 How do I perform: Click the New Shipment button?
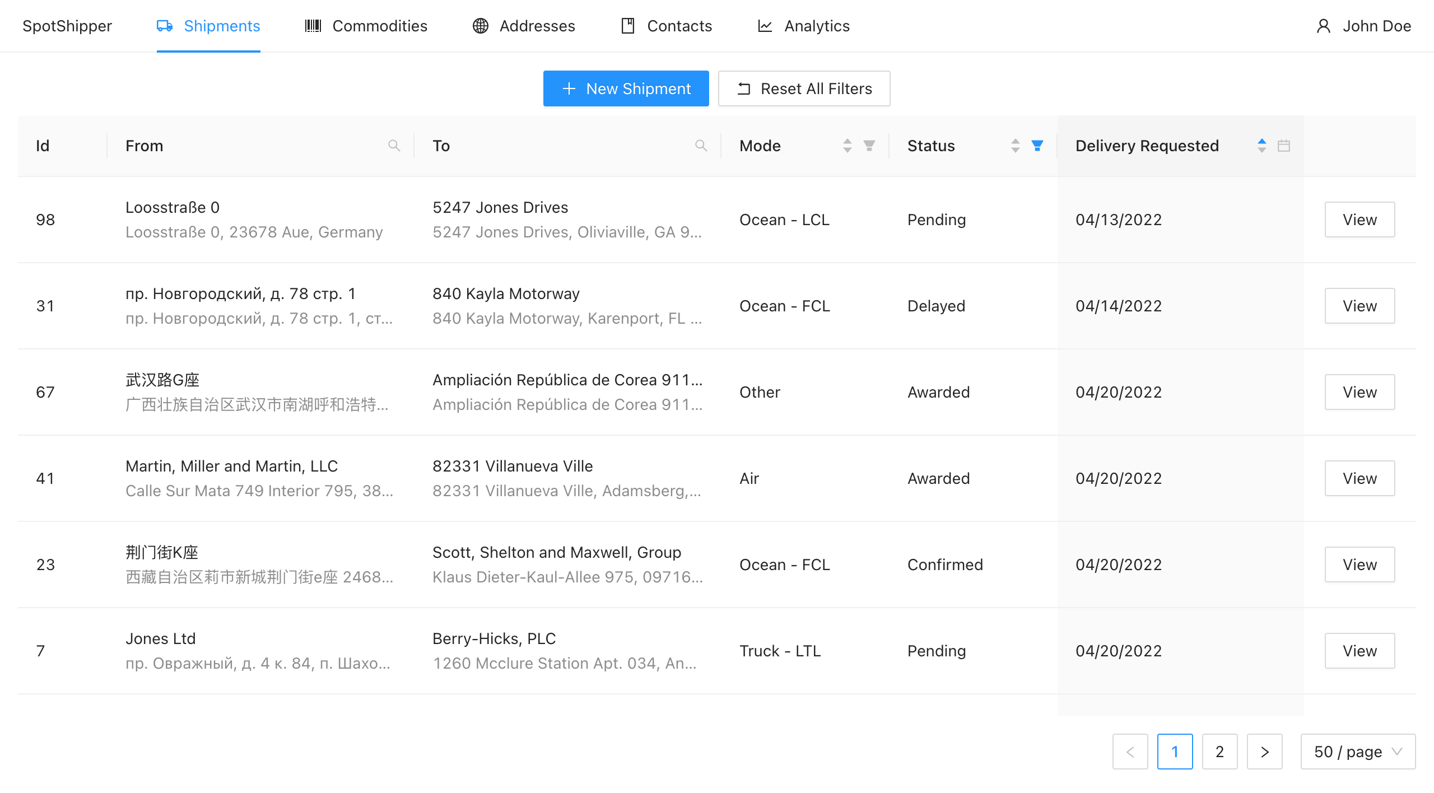coord(625,89)
